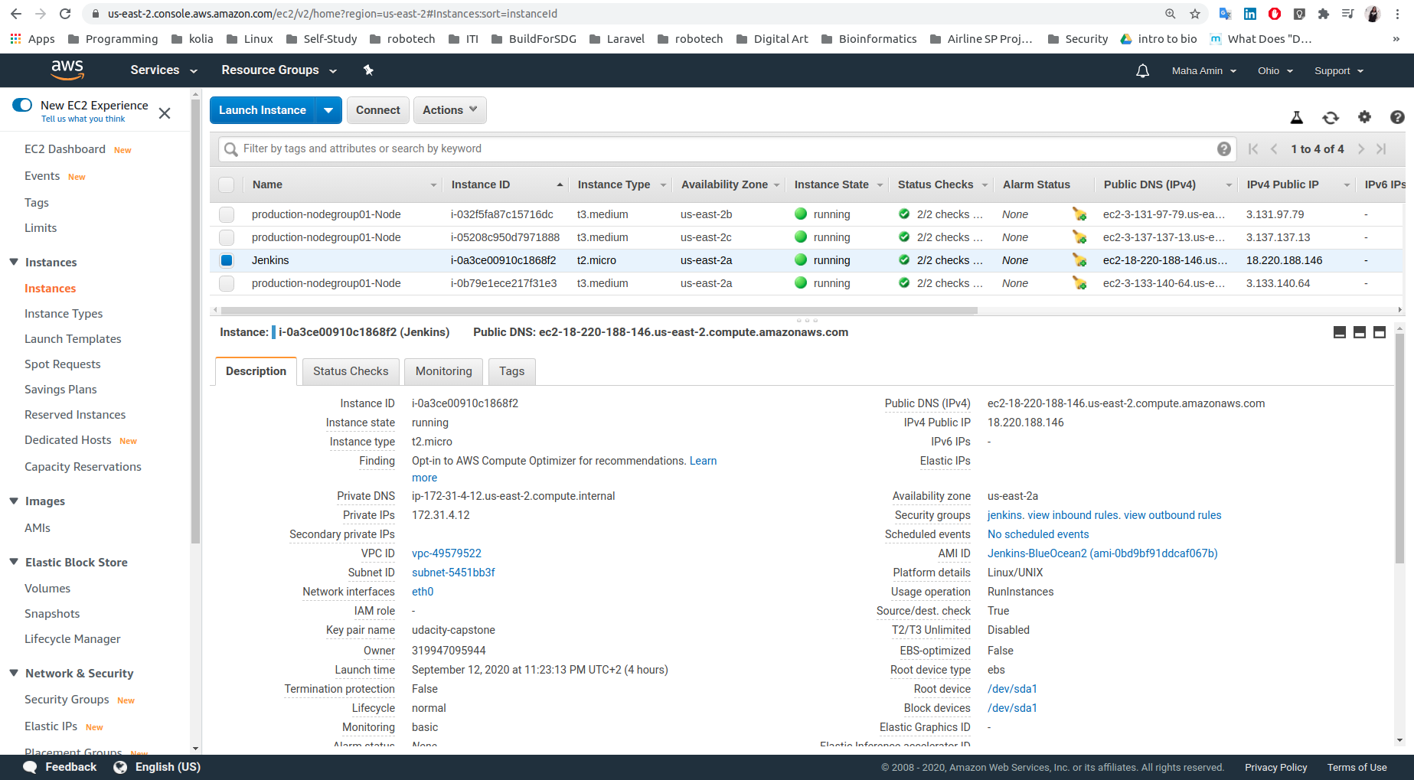This screenshot has height=780, width=1414.
Task: Collapse the Network & Security section
Action: (14, 673)
